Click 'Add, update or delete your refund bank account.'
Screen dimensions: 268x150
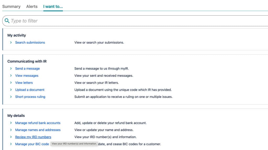pos(110,123)
